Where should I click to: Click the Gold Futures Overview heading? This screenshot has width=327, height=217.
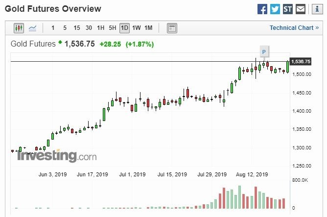(53, 9)
